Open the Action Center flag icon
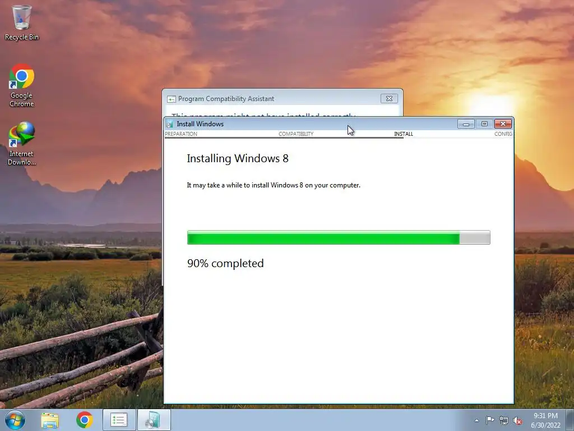This screenshot has height=431, width=574. [x=490, y=420]
